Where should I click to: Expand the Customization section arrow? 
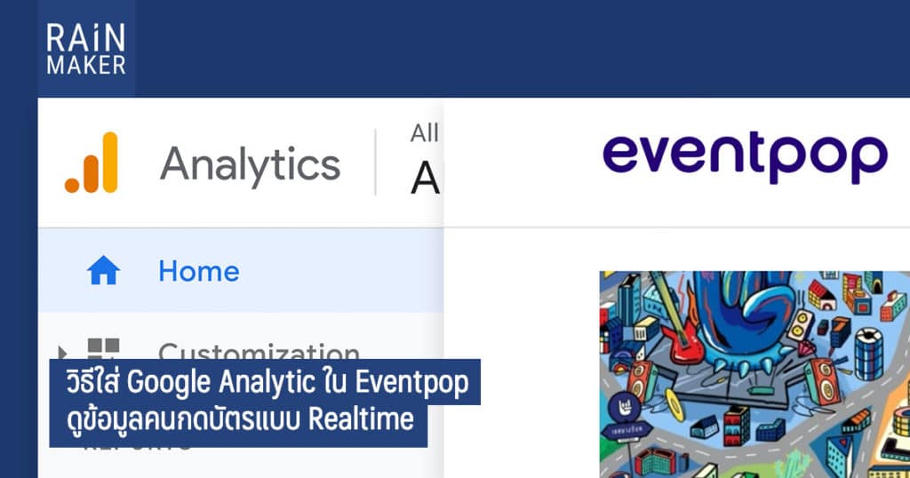point(63,353)
